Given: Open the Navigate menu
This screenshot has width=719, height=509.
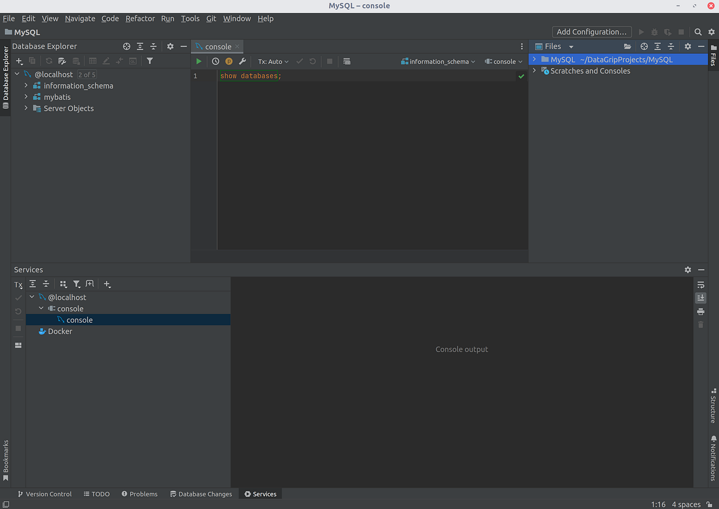Looking at the screenshot, I should click(x=80, y=18).
